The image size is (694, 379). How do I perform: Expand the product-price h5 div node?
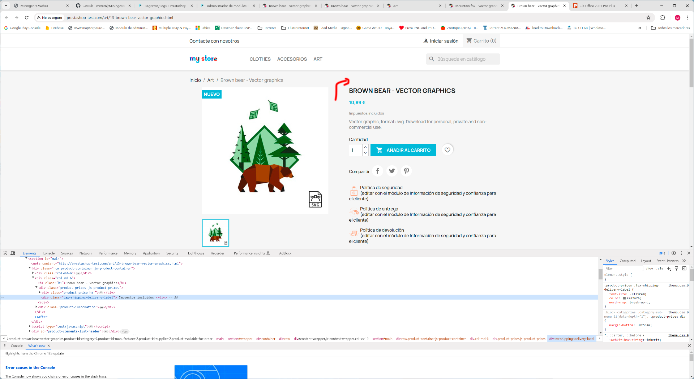pyautogui.click(x=39, y=292)
